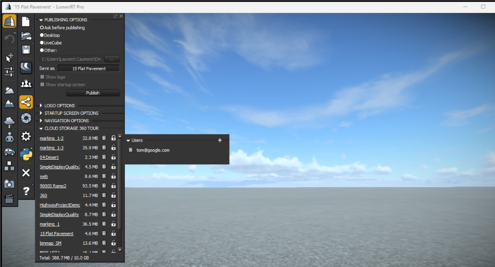Open marking_1-2 cloud link
Image resolution: width=495 pixels, height=267 pixels.
pos(52,138)
